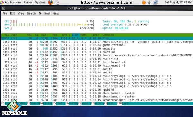Select rsyslogd process with PID 1166
This screenshot has height=117, width=193.
click(97, 86)
